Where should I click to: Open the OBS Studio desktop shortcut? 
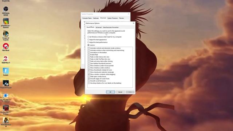coord(6,9)
